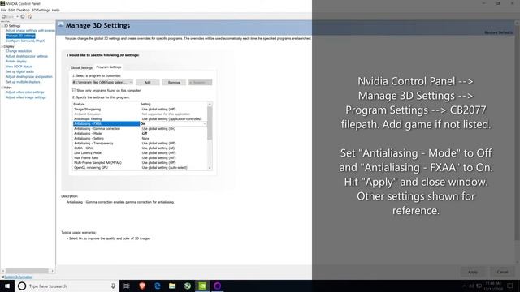The width and height of the screenshot is (520, 292).
Task: Collapse the 3D Settings tree node
Action: (2, 26)
